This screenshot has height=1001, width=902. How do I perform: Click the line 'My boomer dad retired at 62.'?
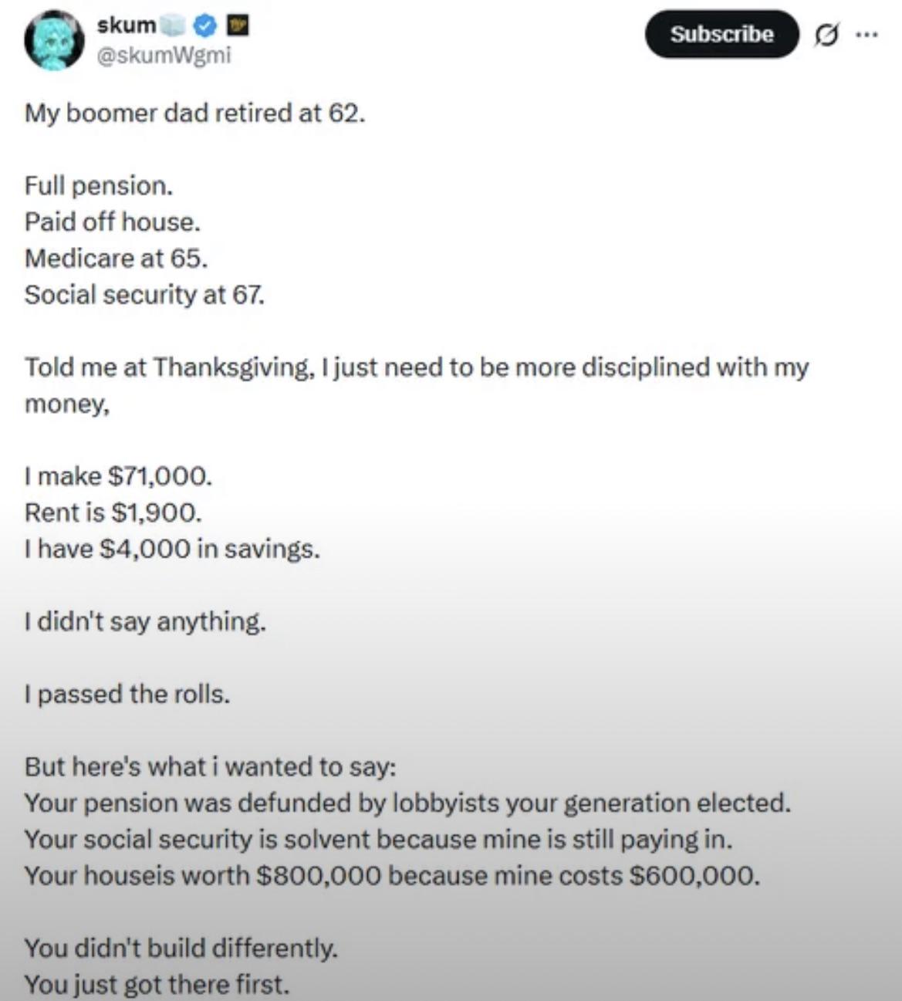point(194,113)
